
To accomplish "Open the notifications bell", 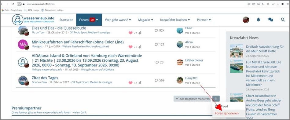I will [259, 20].
